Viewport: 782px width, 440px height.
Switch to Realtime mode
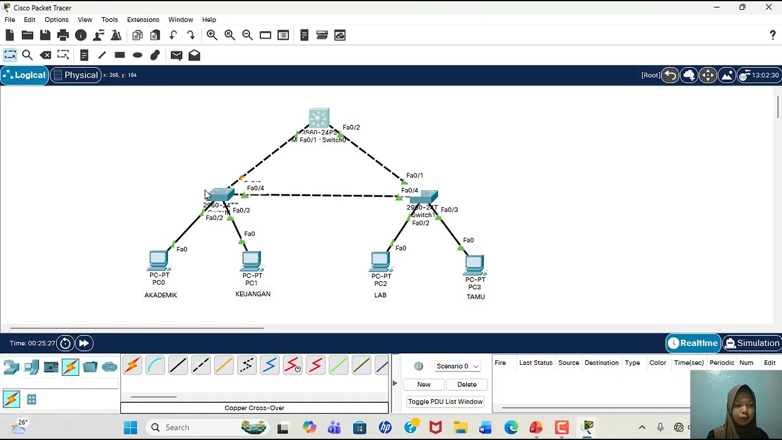pyautogui.click(x=693, y=343)
